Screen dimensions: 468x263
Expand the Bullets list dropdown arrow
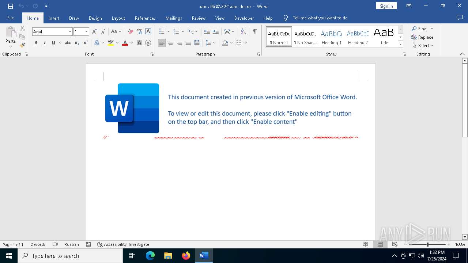click(x=168, y=32)
